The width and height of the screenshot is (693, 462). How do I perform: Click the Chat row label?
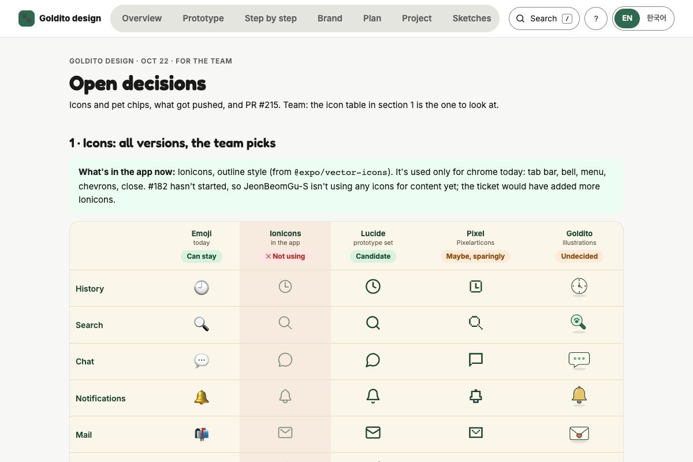click(84, 362)
